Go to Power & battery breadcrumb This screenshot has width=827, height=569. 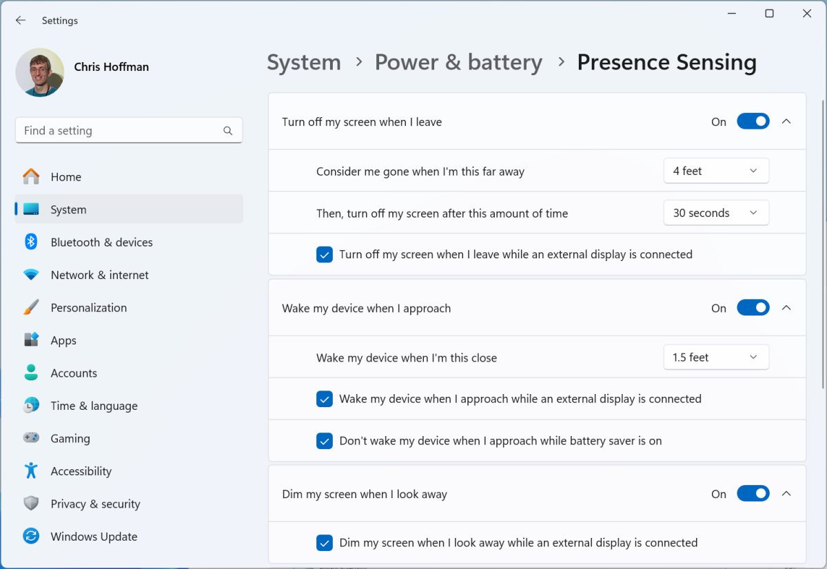tap(458, 62)
